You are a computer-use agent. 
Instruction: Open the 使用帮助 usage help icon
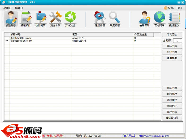pos(145,19)
